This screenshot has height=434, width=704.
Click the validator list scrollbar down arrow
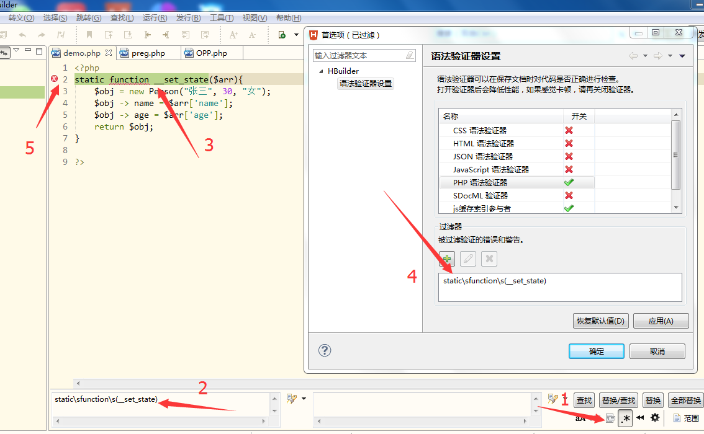tap(675, 208)
